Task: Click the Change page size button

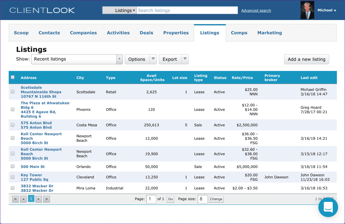Action: tap(216, 199)
